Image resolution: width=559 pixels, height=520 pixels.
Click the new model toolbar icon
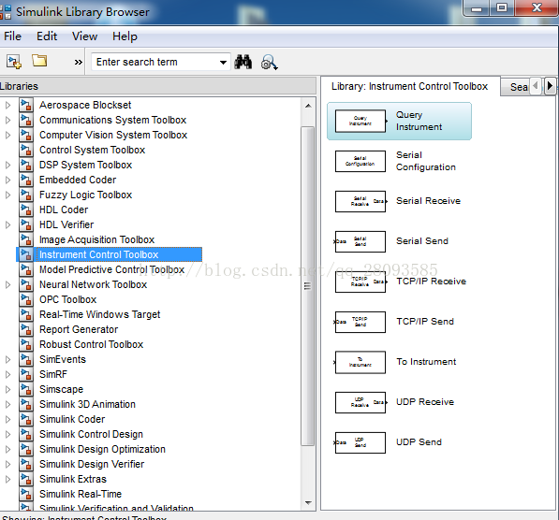pos(14,62)
